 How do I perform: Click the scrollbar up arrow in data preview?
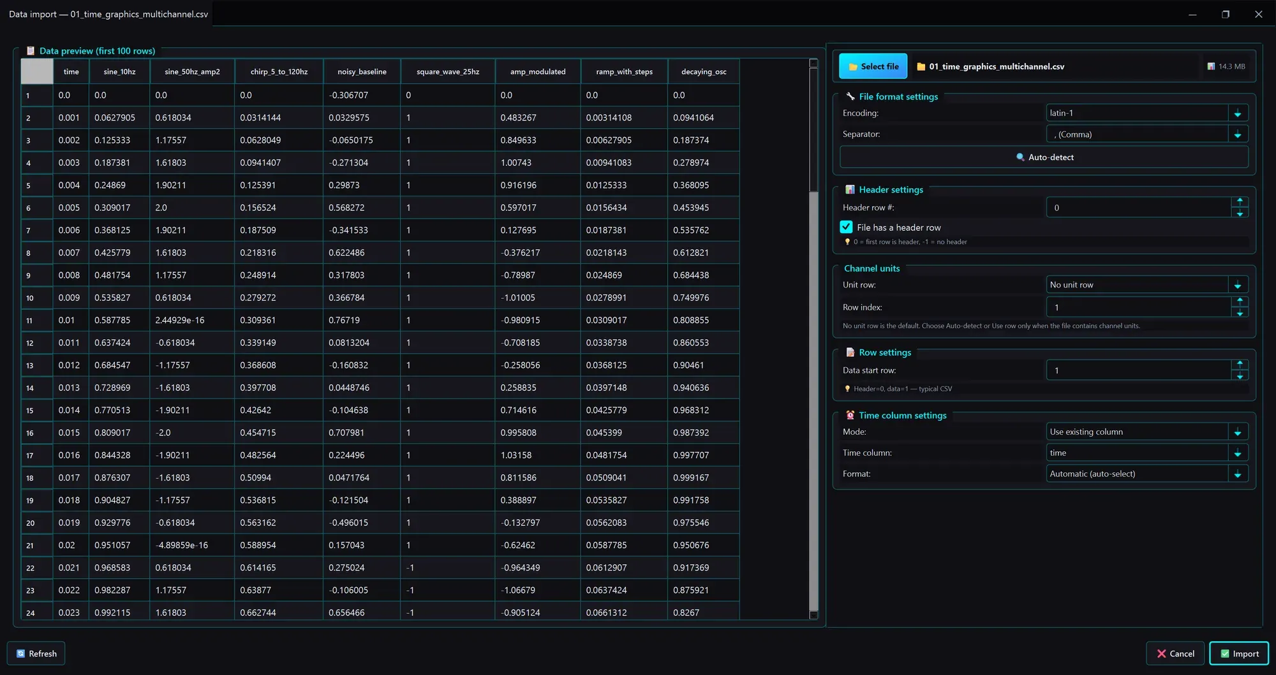point(813,63)
